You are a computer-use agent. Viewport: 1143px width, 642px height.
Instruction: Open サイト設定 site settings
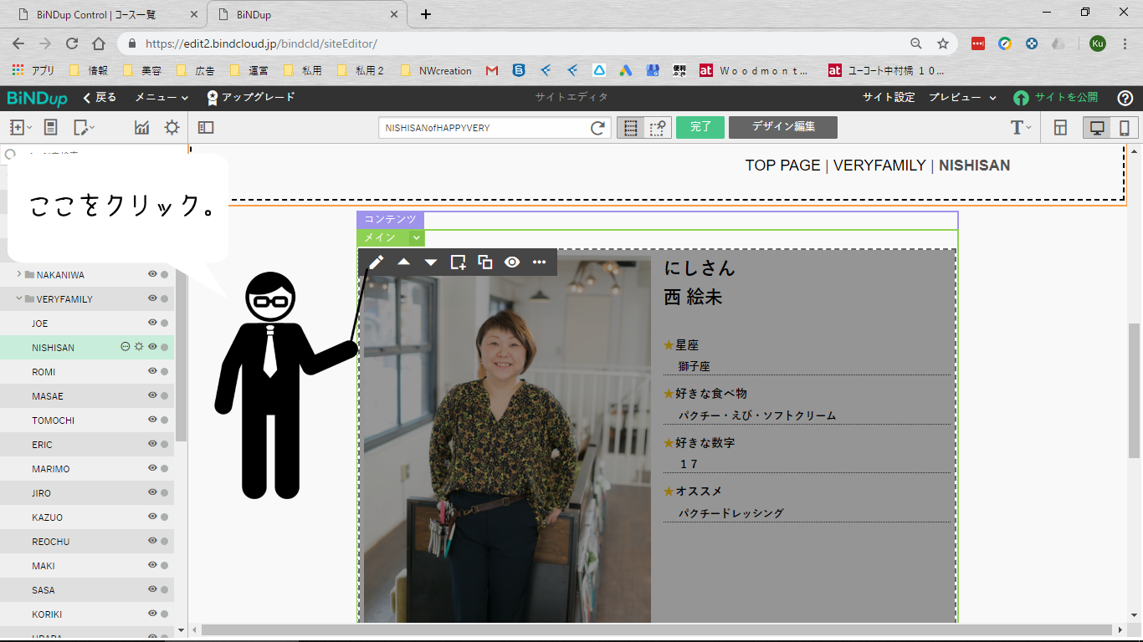click(x=889, y=98)
